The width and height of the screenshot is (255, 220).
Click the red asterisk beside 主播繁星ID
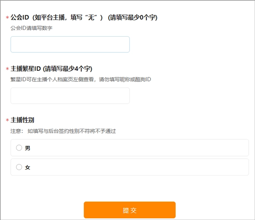click(7, 69)
